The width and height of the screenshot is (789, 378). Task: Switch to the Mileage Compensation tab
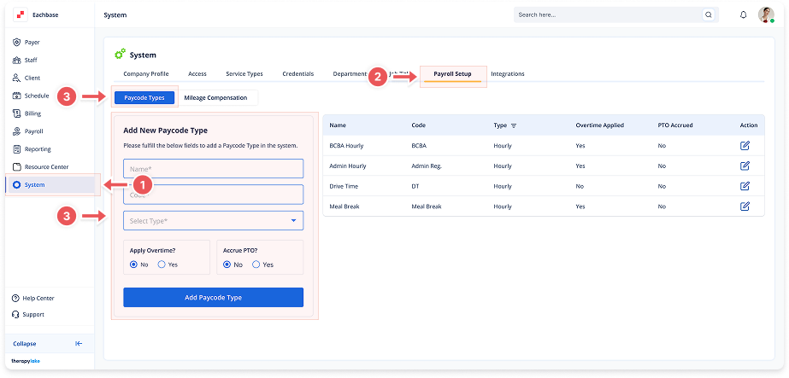click(x=215, y=97)
